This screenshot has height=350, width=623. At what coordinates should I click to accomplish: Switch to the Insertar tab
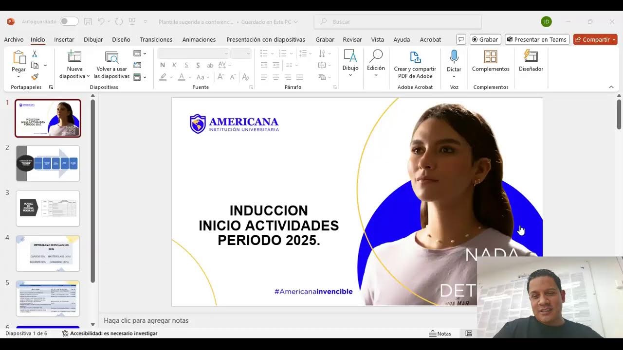(64, 39)
